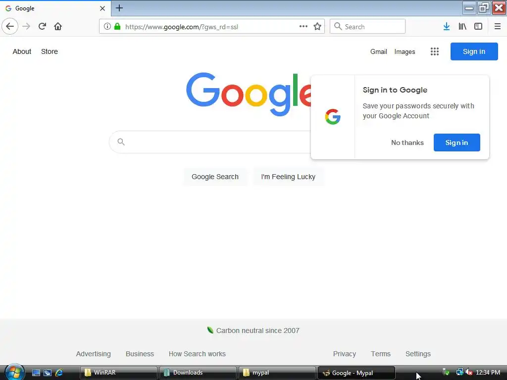507x380 pixels.
Task: Open the Privacy footer link
Action: click(x=345, y=354)
